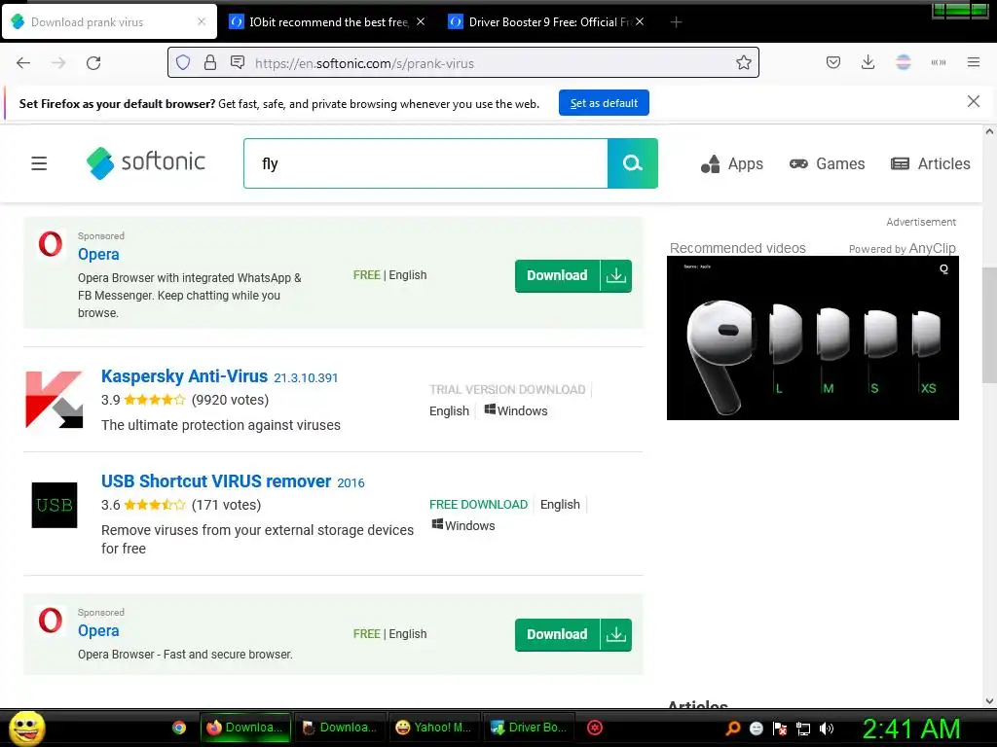Click the first sponsored Opera logo icon
The image size is (997, 747).
click(51, 244)
